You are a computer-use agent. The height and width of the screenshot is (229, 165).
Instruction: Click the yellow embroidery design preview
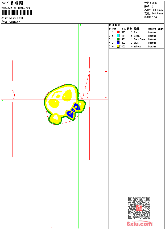[x=65, y=105]
